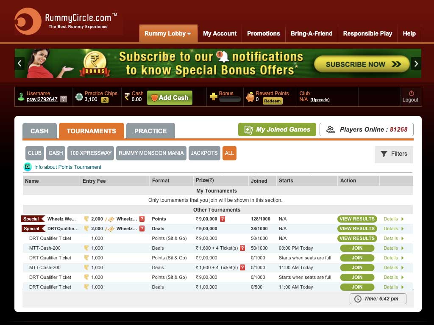Open the Filters panel
The width and height of the screenshot is (434, 325).
(x=394, y=154)
